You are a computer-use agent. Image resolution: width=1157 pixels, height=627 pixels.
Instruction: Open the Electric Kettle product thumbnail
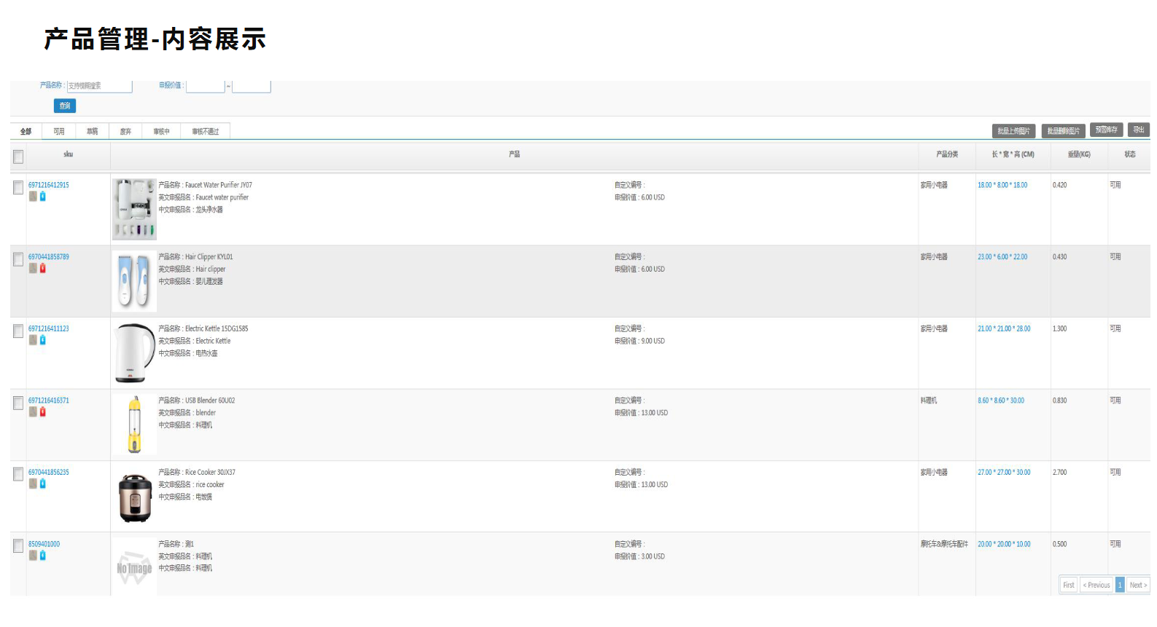(134, 353)
